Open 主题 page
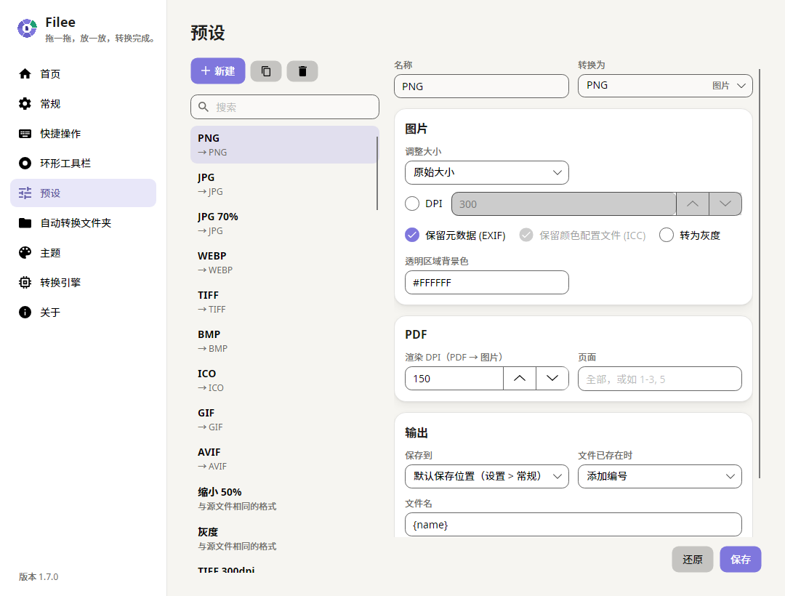The height and width of the screenshot is (596, 785). tap(83, 253)
